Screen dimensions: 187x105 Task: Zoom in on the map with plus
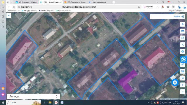pos(183,85)
